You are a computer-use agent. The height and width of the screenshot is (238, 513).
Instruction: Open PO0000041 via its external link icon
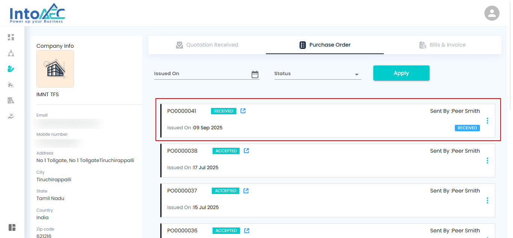(243, 111)
